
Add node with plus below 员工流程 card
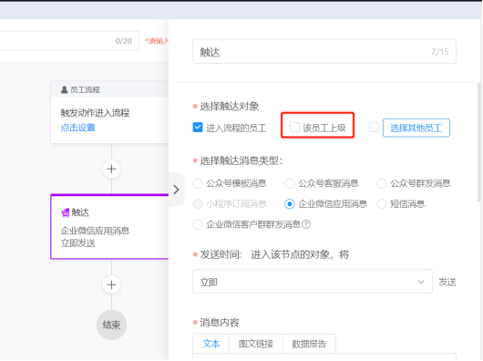(111, 169)
